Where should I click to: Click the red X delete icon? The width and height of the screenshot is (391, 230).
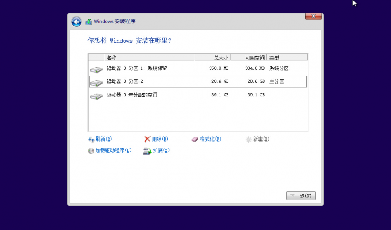147,139
